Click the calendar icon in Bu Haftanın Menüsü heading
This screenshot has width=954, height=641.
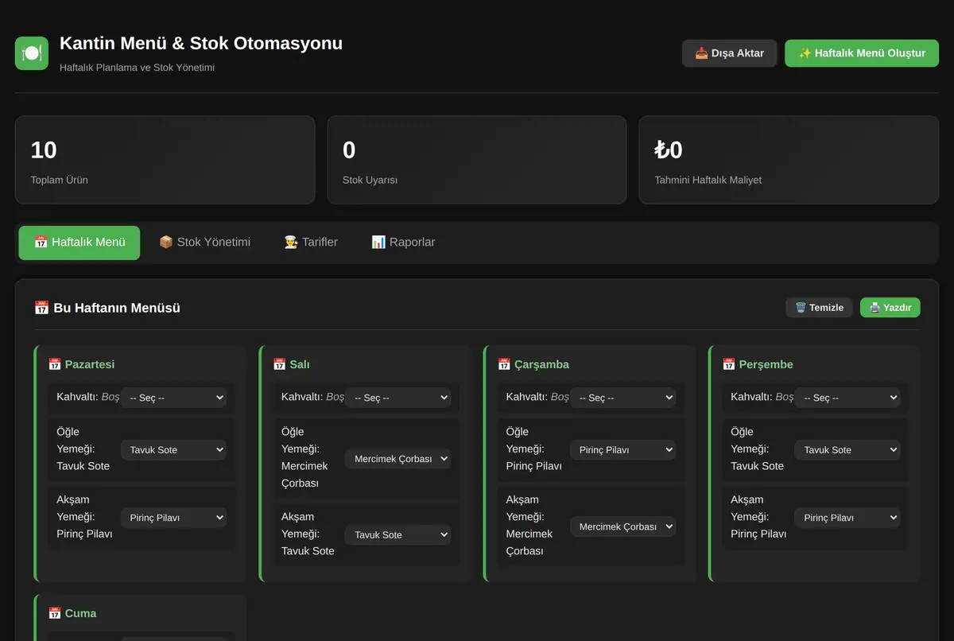(42, 308)
